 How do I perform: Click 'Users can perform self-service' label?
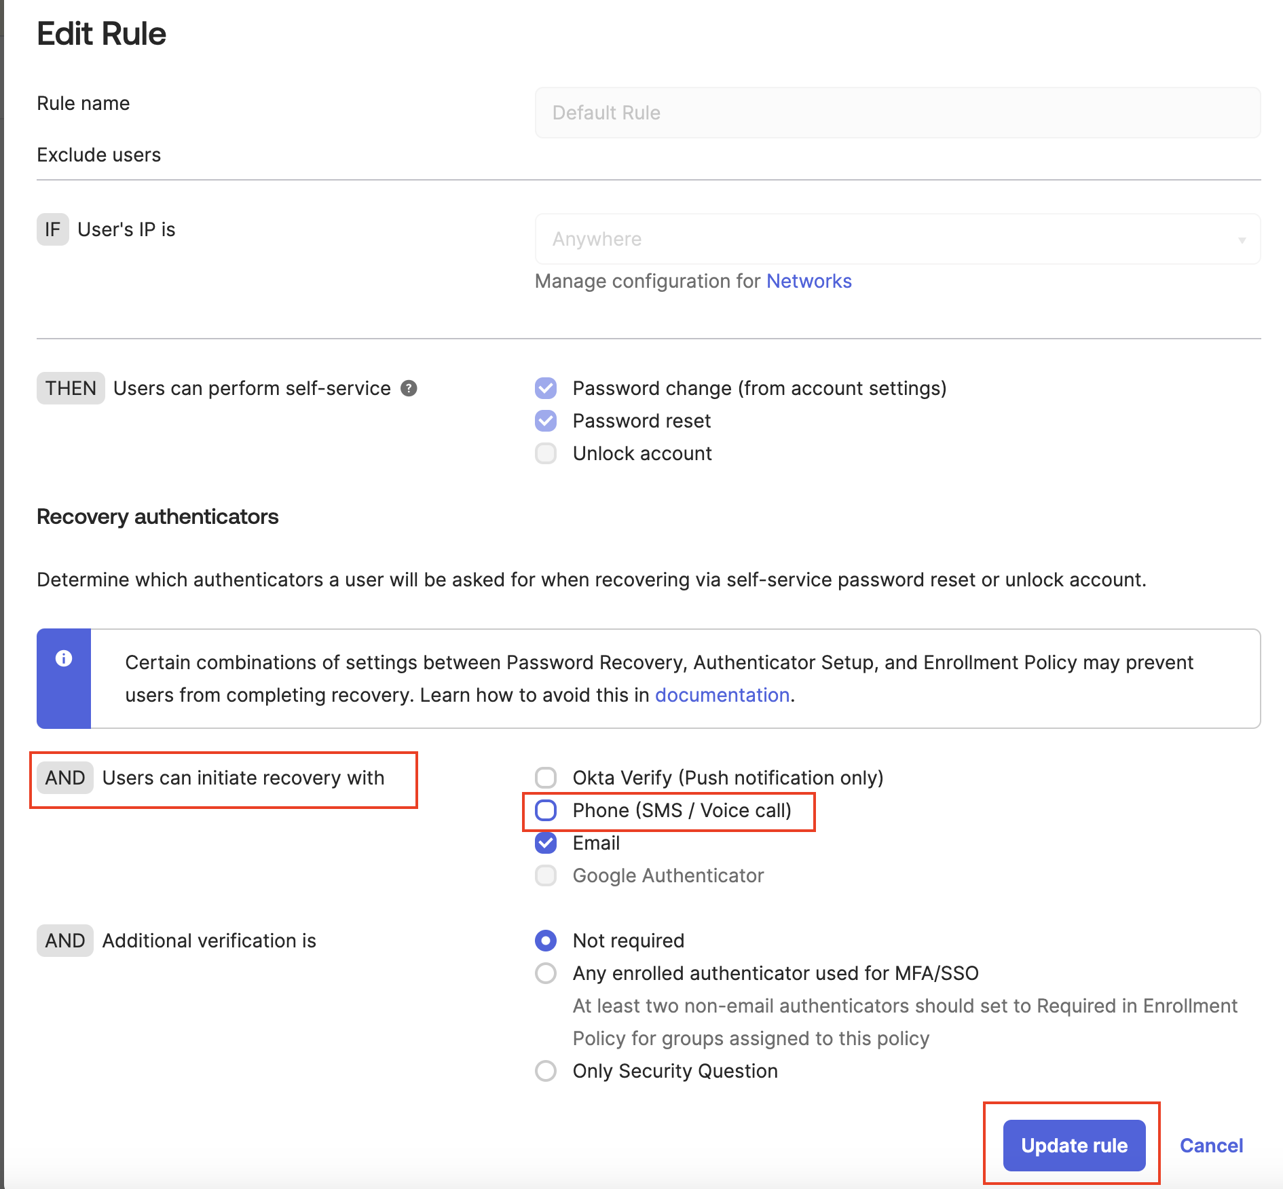tap(252, 388)
